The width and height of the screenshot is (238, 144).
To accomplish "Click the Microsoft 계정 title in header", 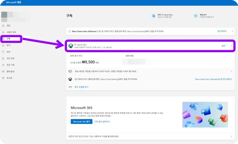I will tap(14, 2).
